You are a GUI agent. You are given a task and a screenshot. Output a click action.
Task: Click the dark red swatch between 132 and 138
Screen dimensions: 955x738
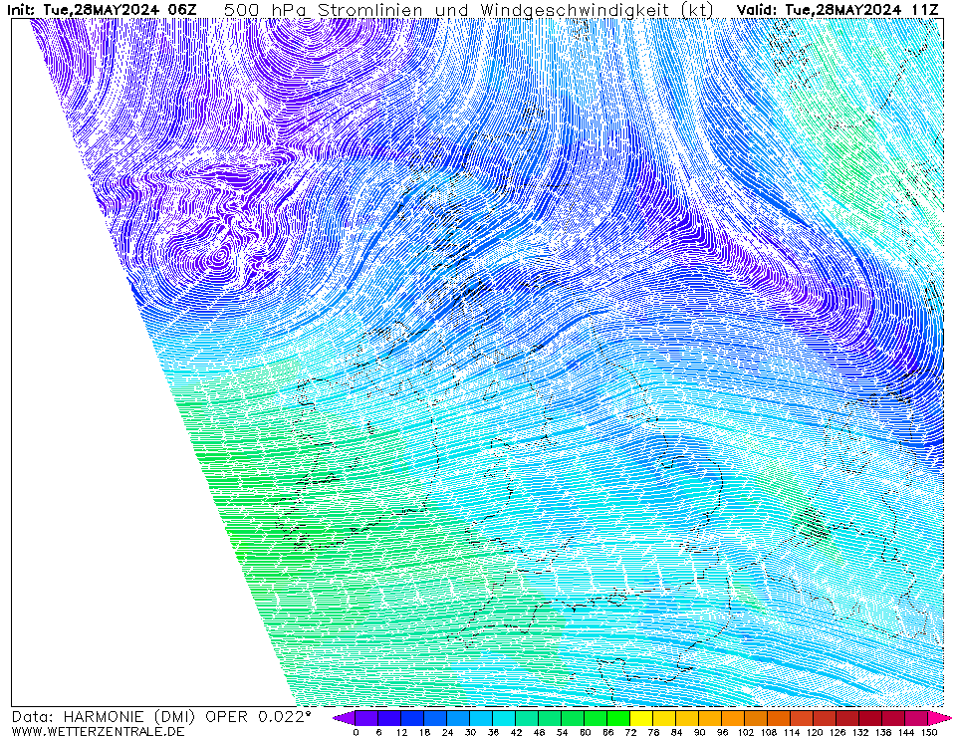[x=871, y=718]
